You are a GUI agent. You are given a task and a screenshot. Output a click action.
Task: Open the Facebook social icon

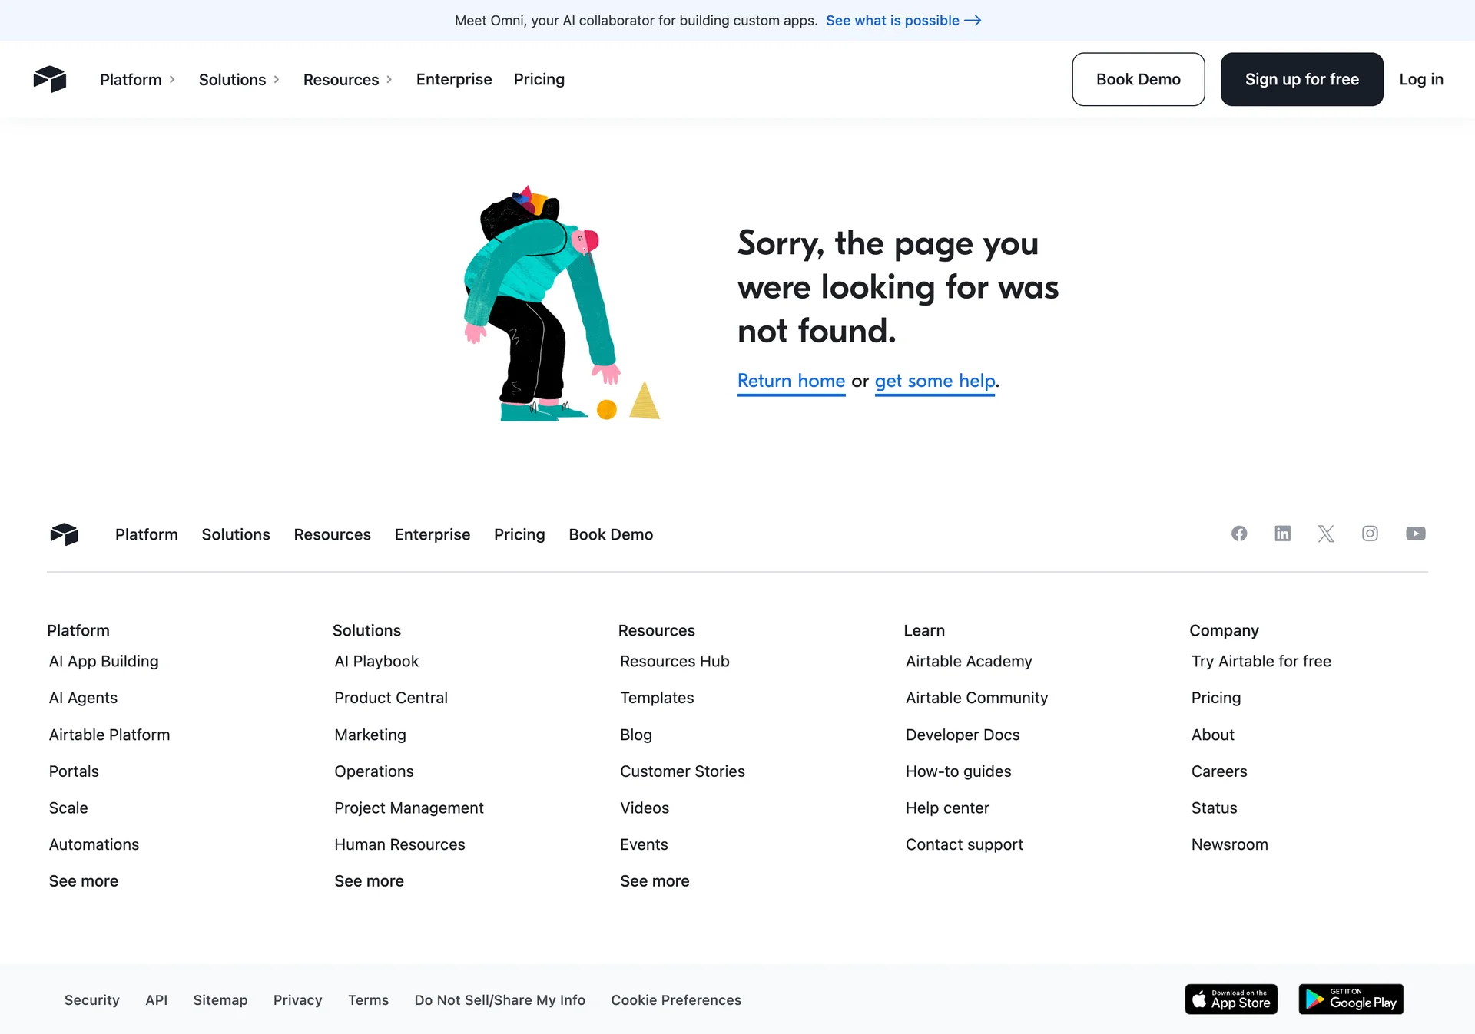click(x=1239, y=534)
